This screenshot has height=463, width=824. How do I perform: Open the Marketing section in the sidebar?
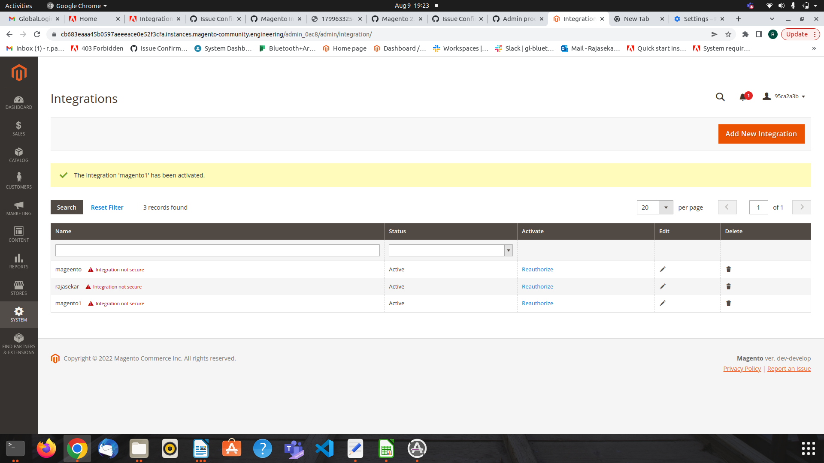19,208
